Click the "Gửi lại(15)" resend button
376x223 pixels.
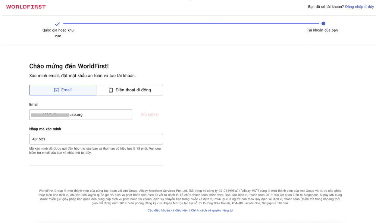click(150, 115)
